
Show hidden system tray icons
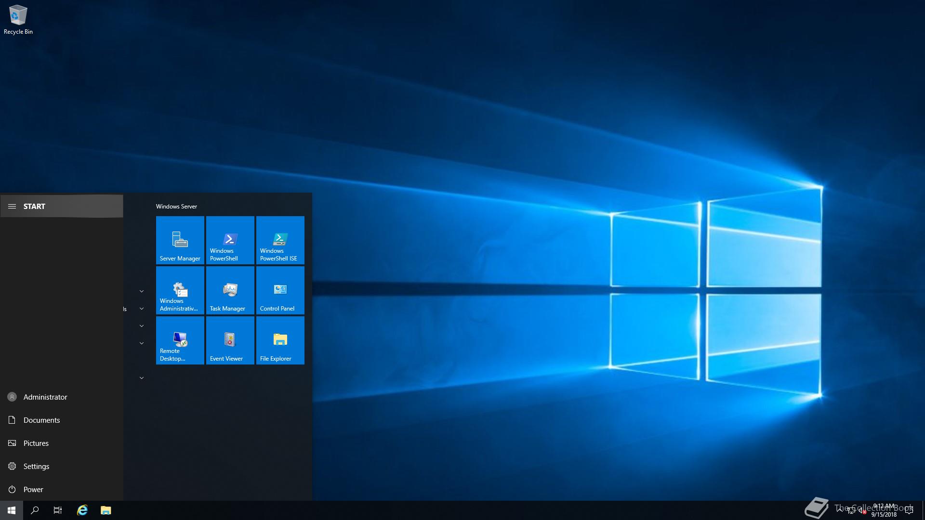[840, 510]
